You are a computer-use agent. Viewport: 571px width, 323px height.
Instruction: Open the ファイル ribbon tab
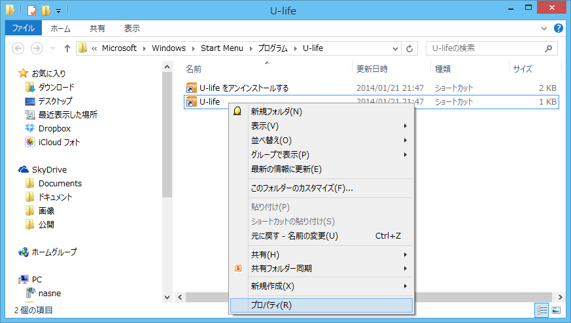[24, 28]
